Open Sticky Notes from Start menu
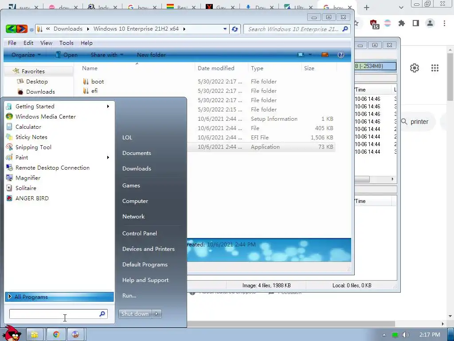Screen dimensions: 454x341 31,137
